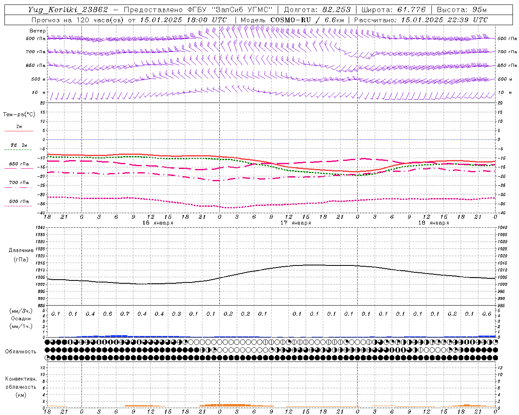The height and width of the screenshot is (415, 519).
Task: Click the 17 января date label
Action: point(296,223)
